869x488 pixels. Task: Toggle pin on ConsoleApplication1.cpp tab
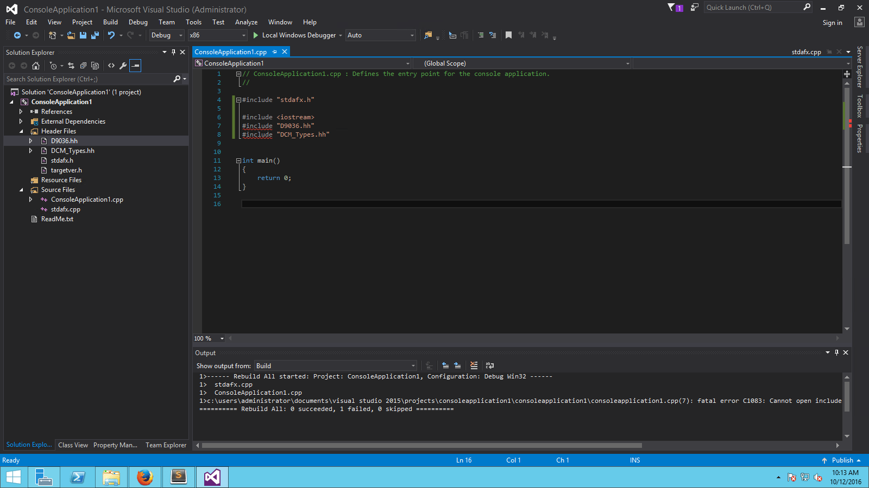[275, 52]
